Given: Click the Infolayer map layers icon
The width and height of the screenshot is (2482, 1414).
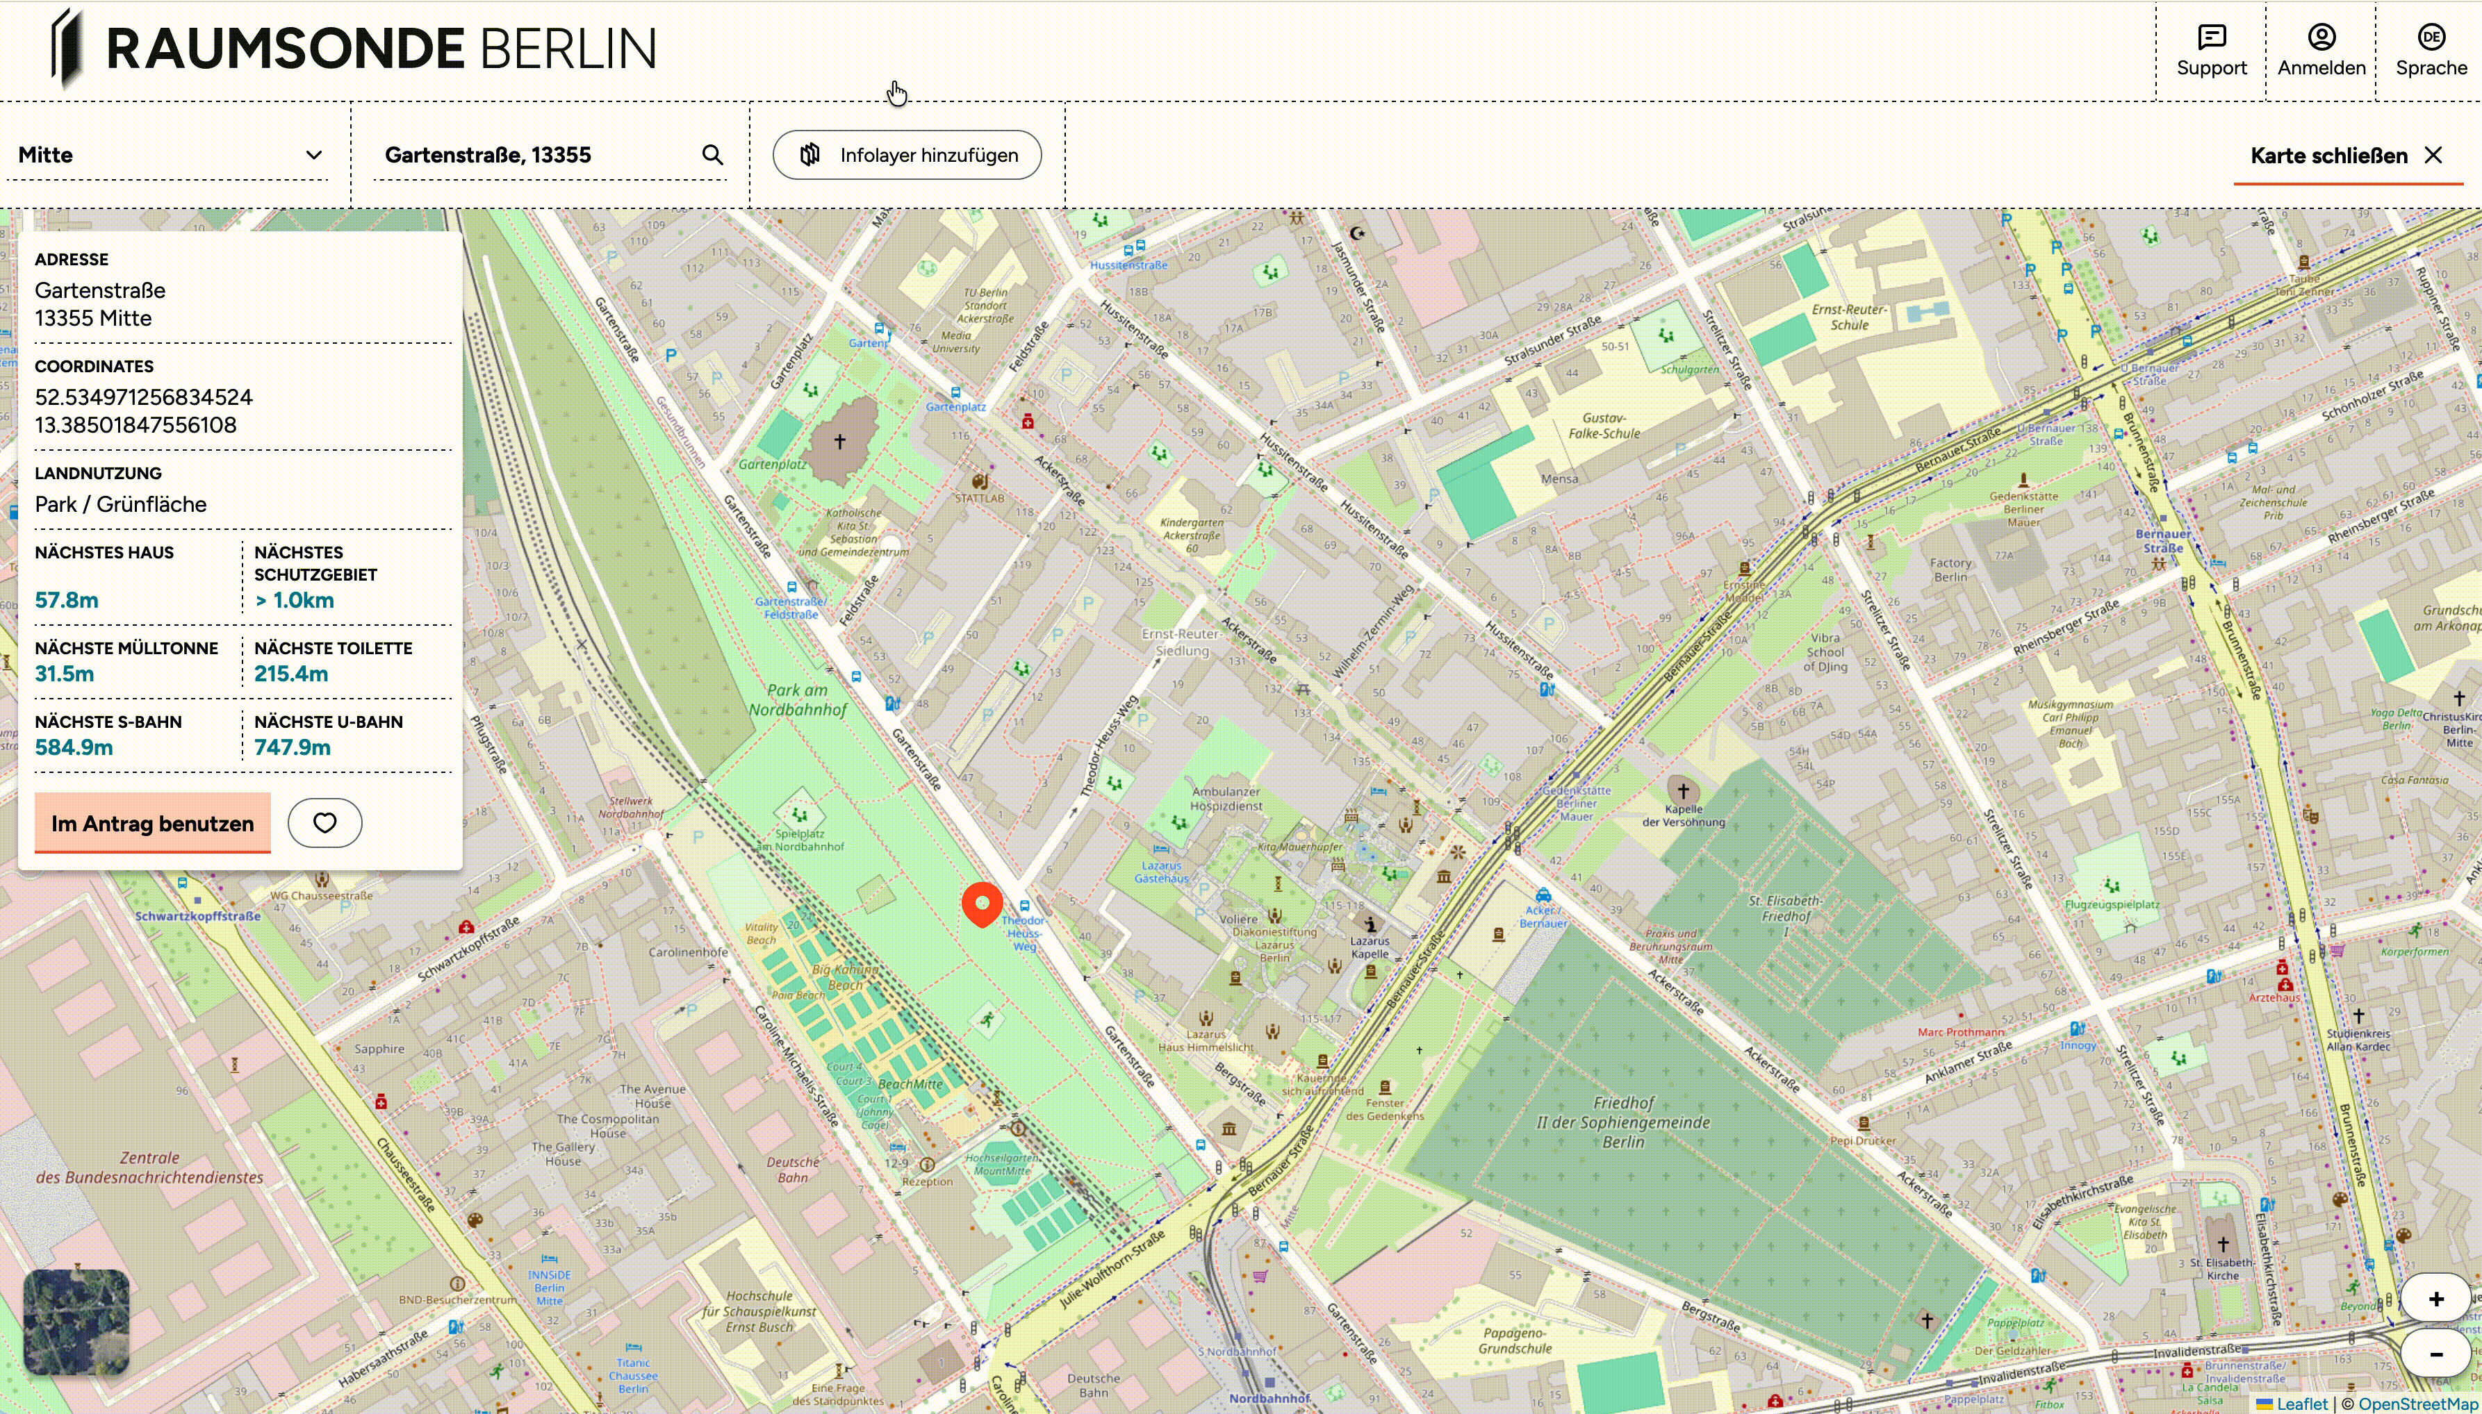Looking at the screenshot, I should pos(810,156).
